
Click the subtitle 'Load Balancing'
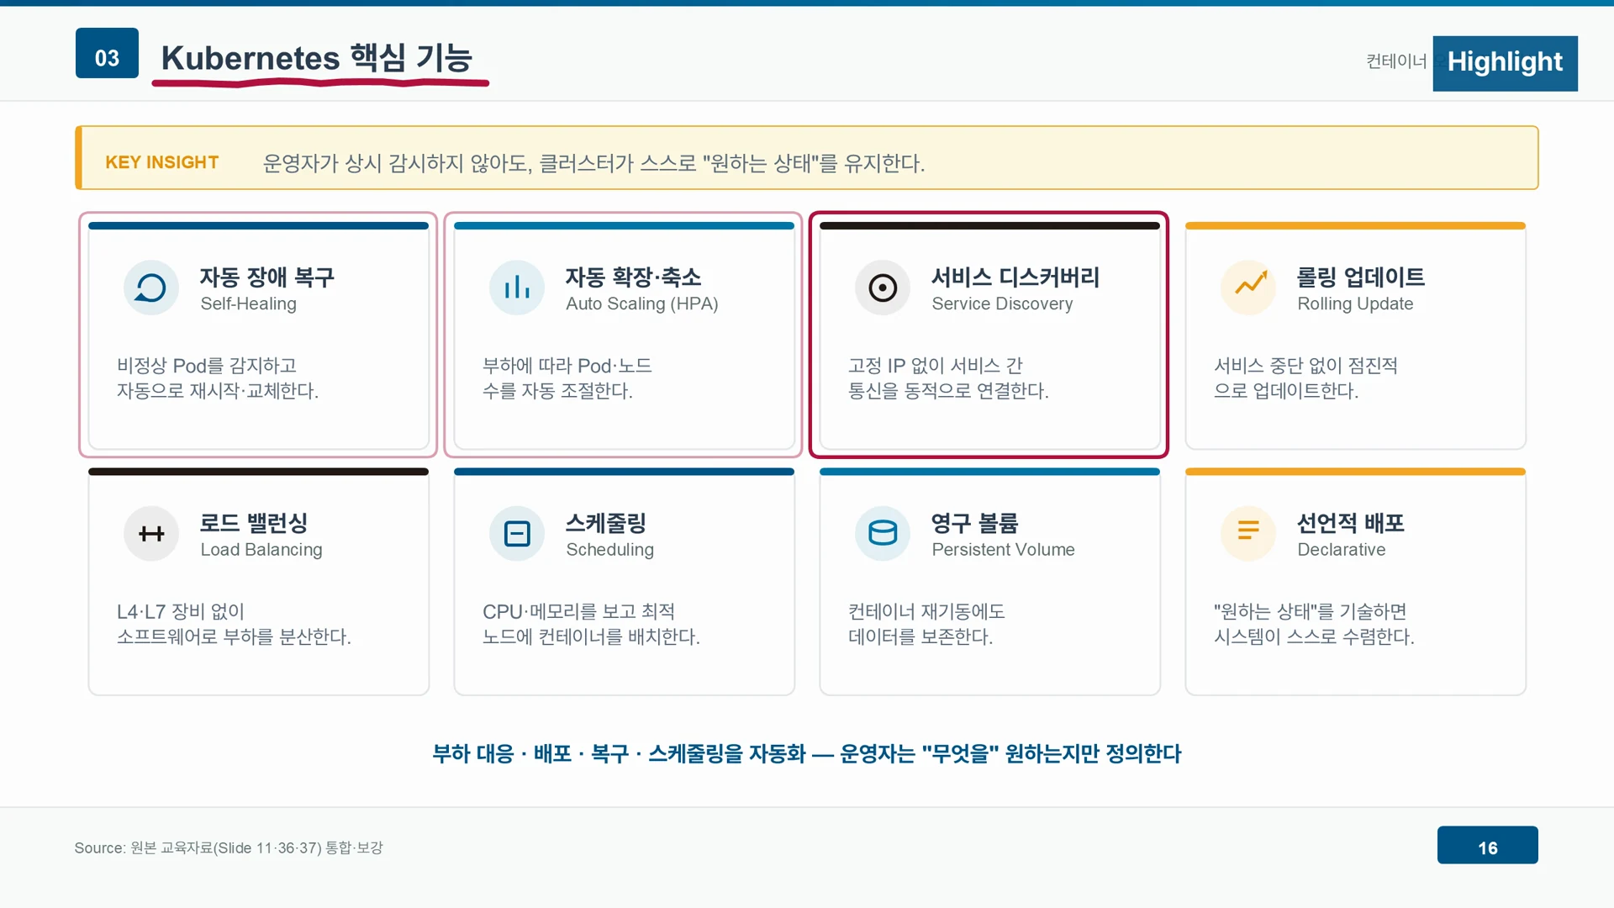coord(261,549)
